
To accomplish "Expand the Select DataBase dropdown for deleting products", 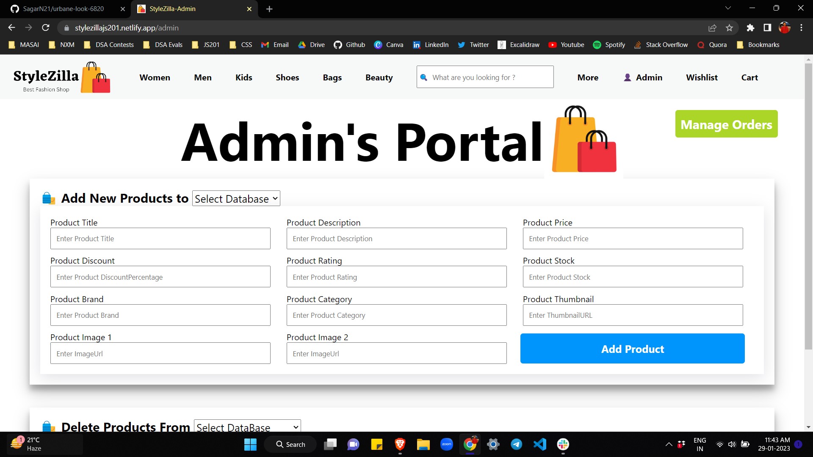I will (247, 427).
